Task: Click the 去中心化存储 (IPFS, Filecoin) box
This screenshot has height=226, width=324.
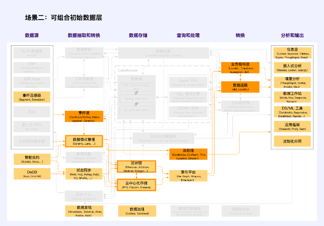Action: [x=136, y=185]
